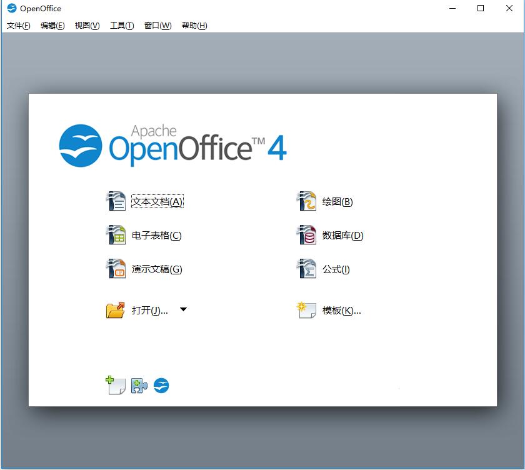Maximize the OpenOffice window

pos(481,8)
